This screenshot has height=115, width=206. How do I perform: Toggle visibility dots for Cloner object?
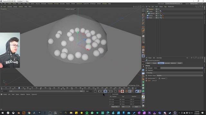158,11
